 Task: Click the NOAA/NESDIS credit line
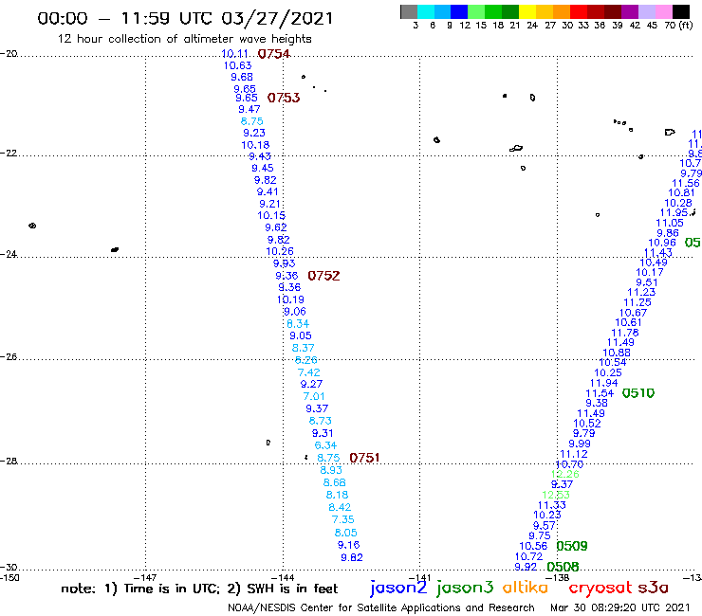point(381,607)
